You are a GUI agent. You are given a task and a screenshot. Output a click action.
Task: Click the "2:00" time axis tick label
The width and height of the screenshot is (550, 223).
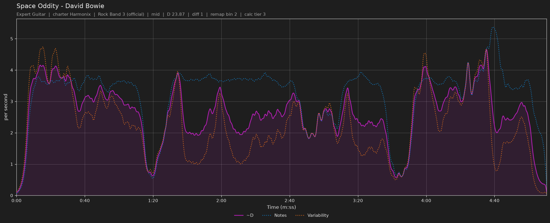click(x=221, y=201)
